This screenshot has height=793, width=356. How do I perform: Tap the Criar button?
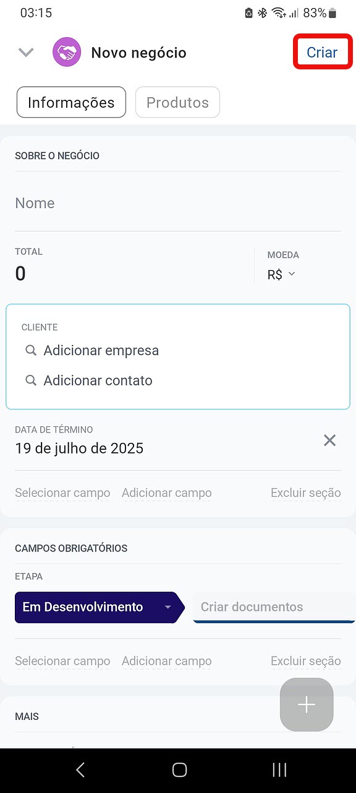click(322, 53)
